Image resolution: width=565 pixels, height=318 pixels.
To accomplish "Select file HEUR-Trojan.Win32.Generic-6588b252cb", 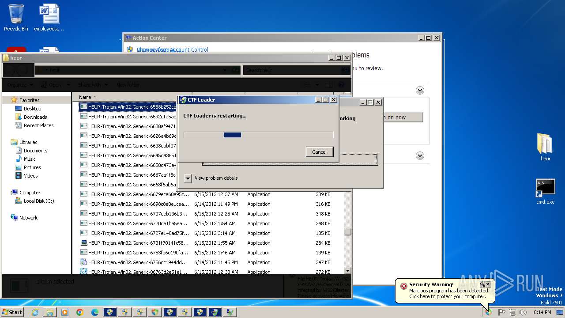I will click(128, 106).
